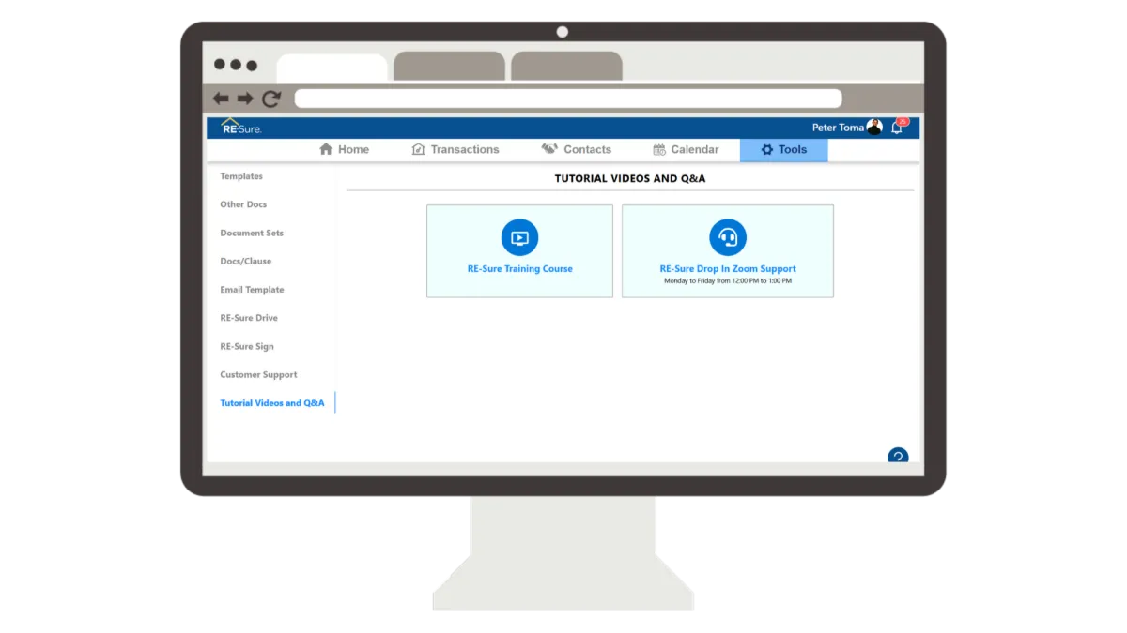
Task: Open Customer Support in the sidebar
Action: click(x=258, y=374)
